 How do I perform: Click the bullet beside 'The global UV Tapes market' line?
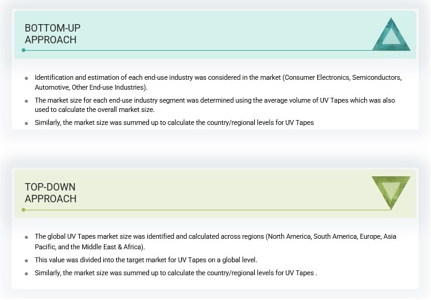point(27,238)
